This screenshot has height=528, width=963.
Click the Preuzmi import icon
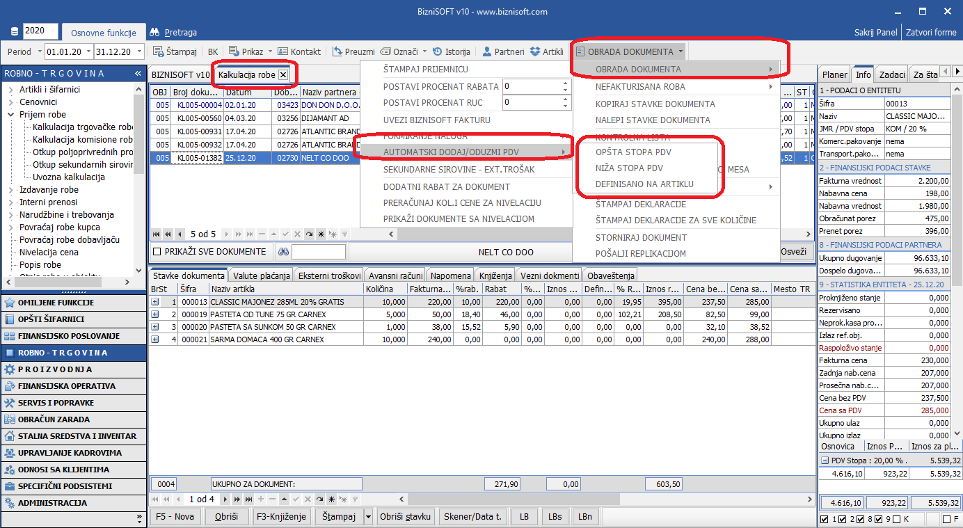coord(337,51)
